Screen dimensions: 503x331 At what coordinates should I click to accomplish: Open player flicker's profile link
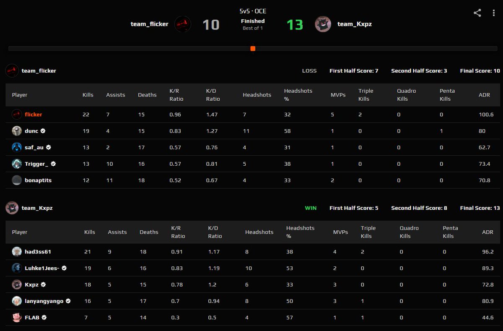[x=33, y=114]
